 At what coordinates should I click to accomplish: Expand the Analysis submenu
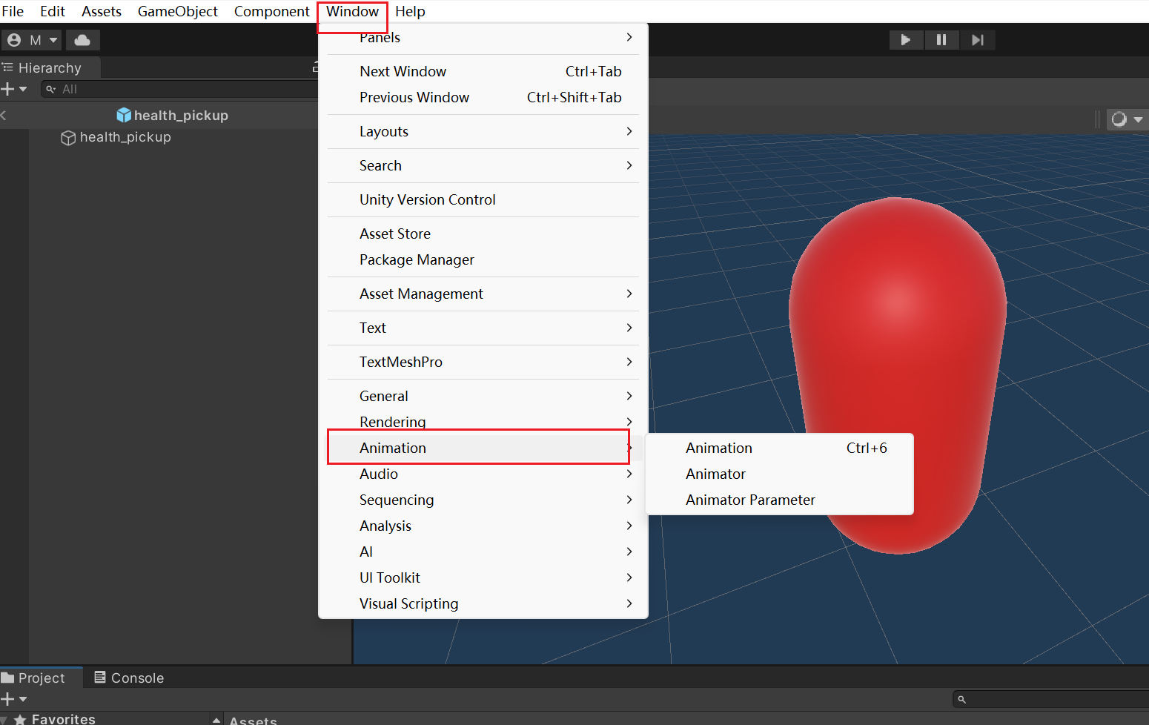coord(483,526)
